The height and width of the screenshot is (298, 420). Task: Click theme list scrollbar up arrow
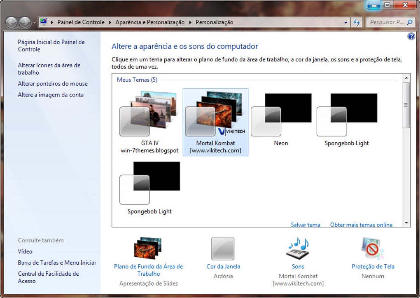coord(406,78)
